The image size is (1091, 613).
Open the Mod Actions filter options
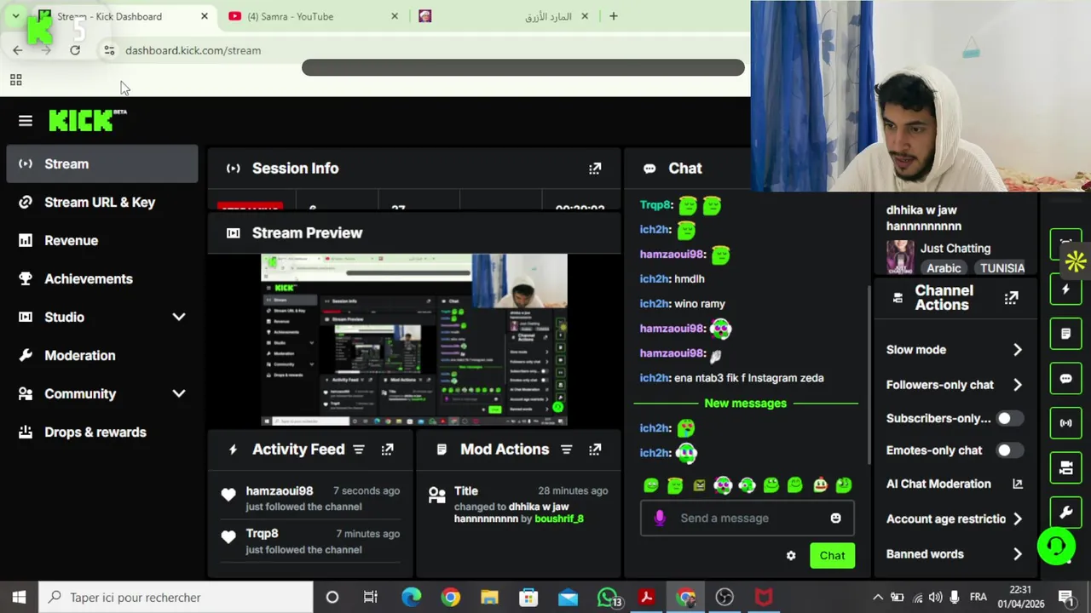click(x=566, y=450)
